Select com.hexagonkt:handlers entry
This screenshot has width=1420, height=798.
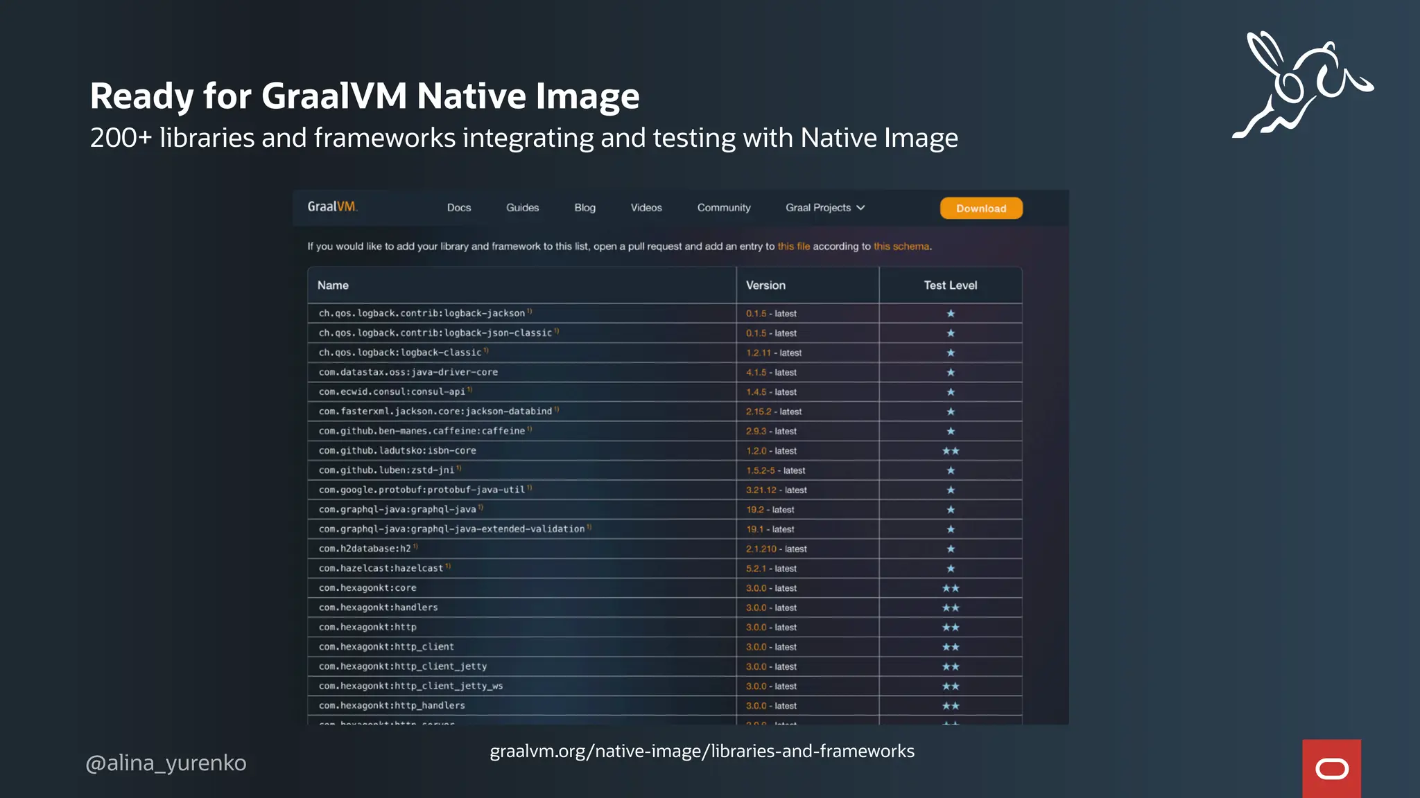378,608
